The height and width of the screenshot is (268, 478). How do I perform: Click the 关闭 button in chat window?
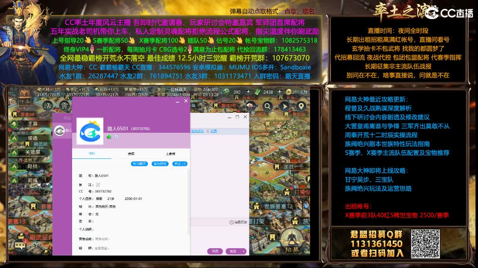(x=215, y=251)
